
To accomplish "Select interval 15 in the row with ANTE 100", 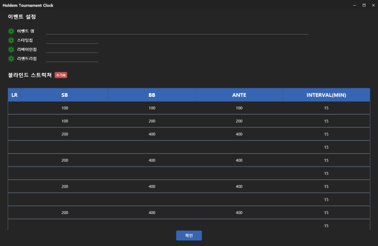I will point(326,108).
